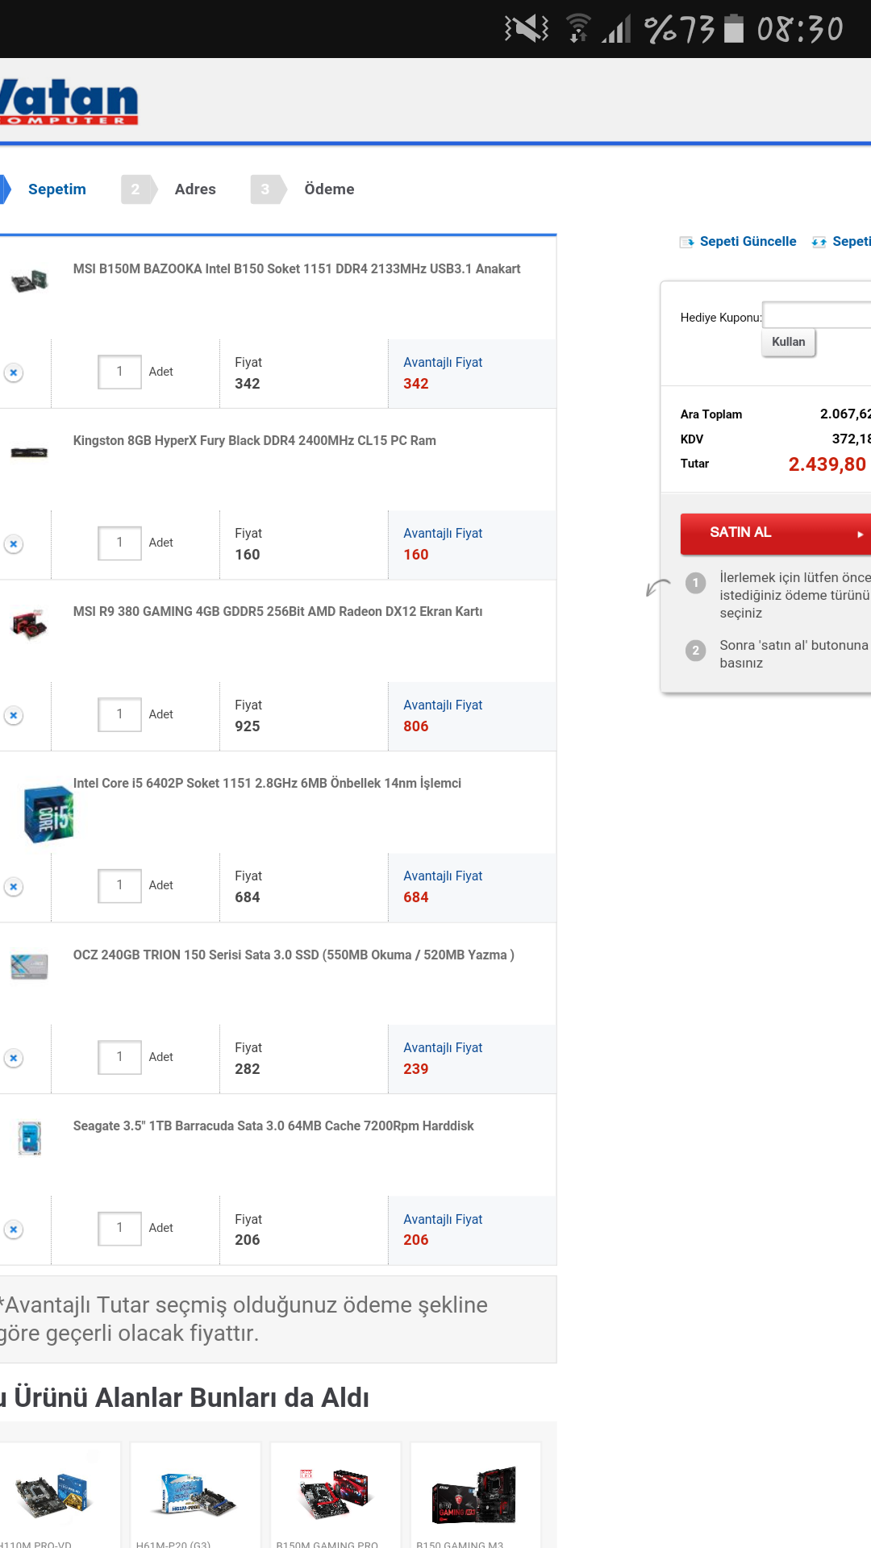Remove Seagate Barracuda harddisk from cart
This screenshot has height=1548, width=871.
pyautogui.click(x=14, y=1230)
